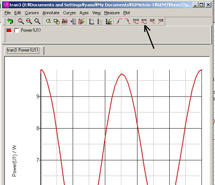
Task: Select the horizontal zoom magnifier icon
Action: click(29, 21)
